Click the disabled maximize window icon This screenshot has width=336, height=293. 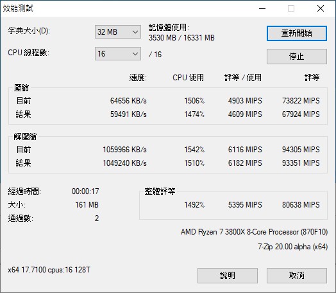coord(291,8)
